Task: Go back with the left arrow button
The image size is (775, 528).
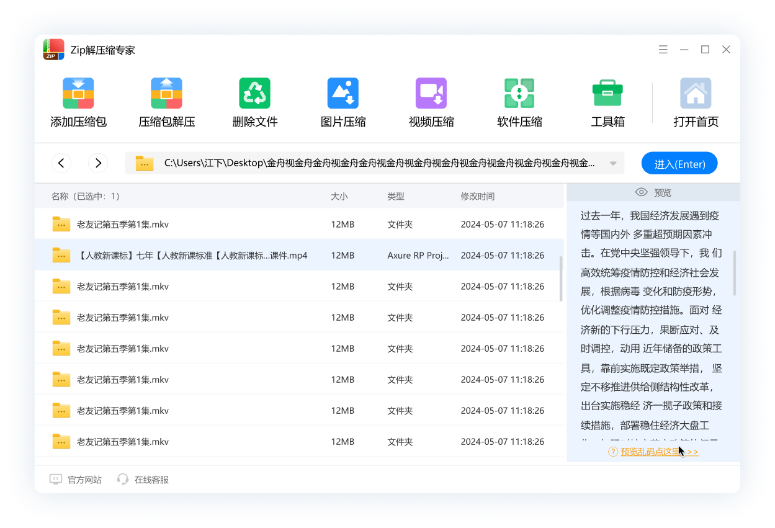Action: (x=61, y=163)
